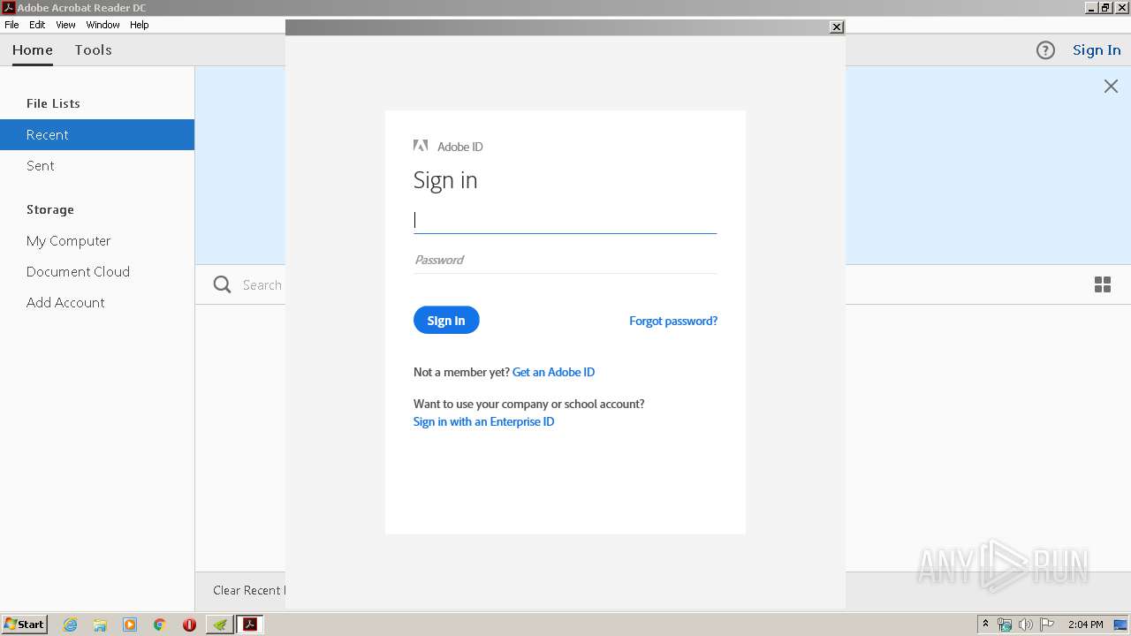Open the Start menu
Screen dimensions: 1131x636
pyautogui.click(x=24, y=625)
